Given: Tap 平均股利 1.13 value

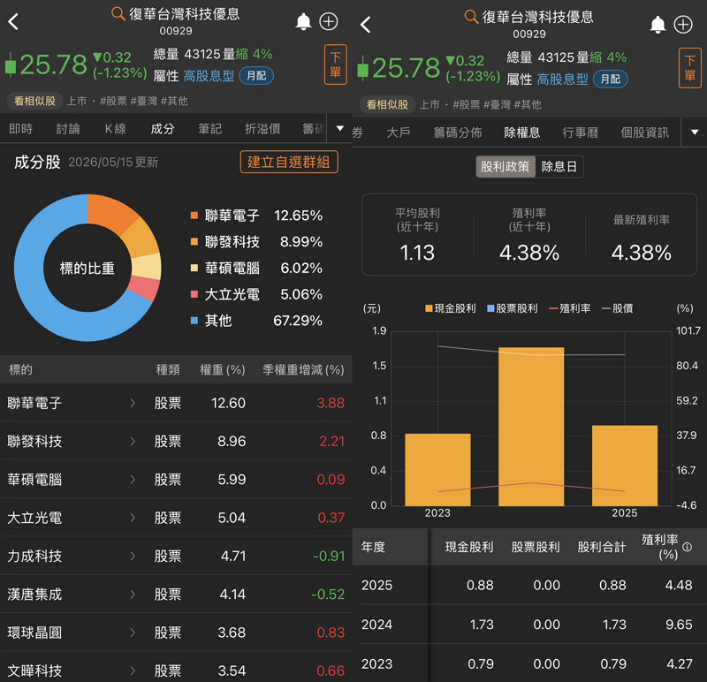Looking at the screenshot, I should pyautogui.click(x=417, y=253).
